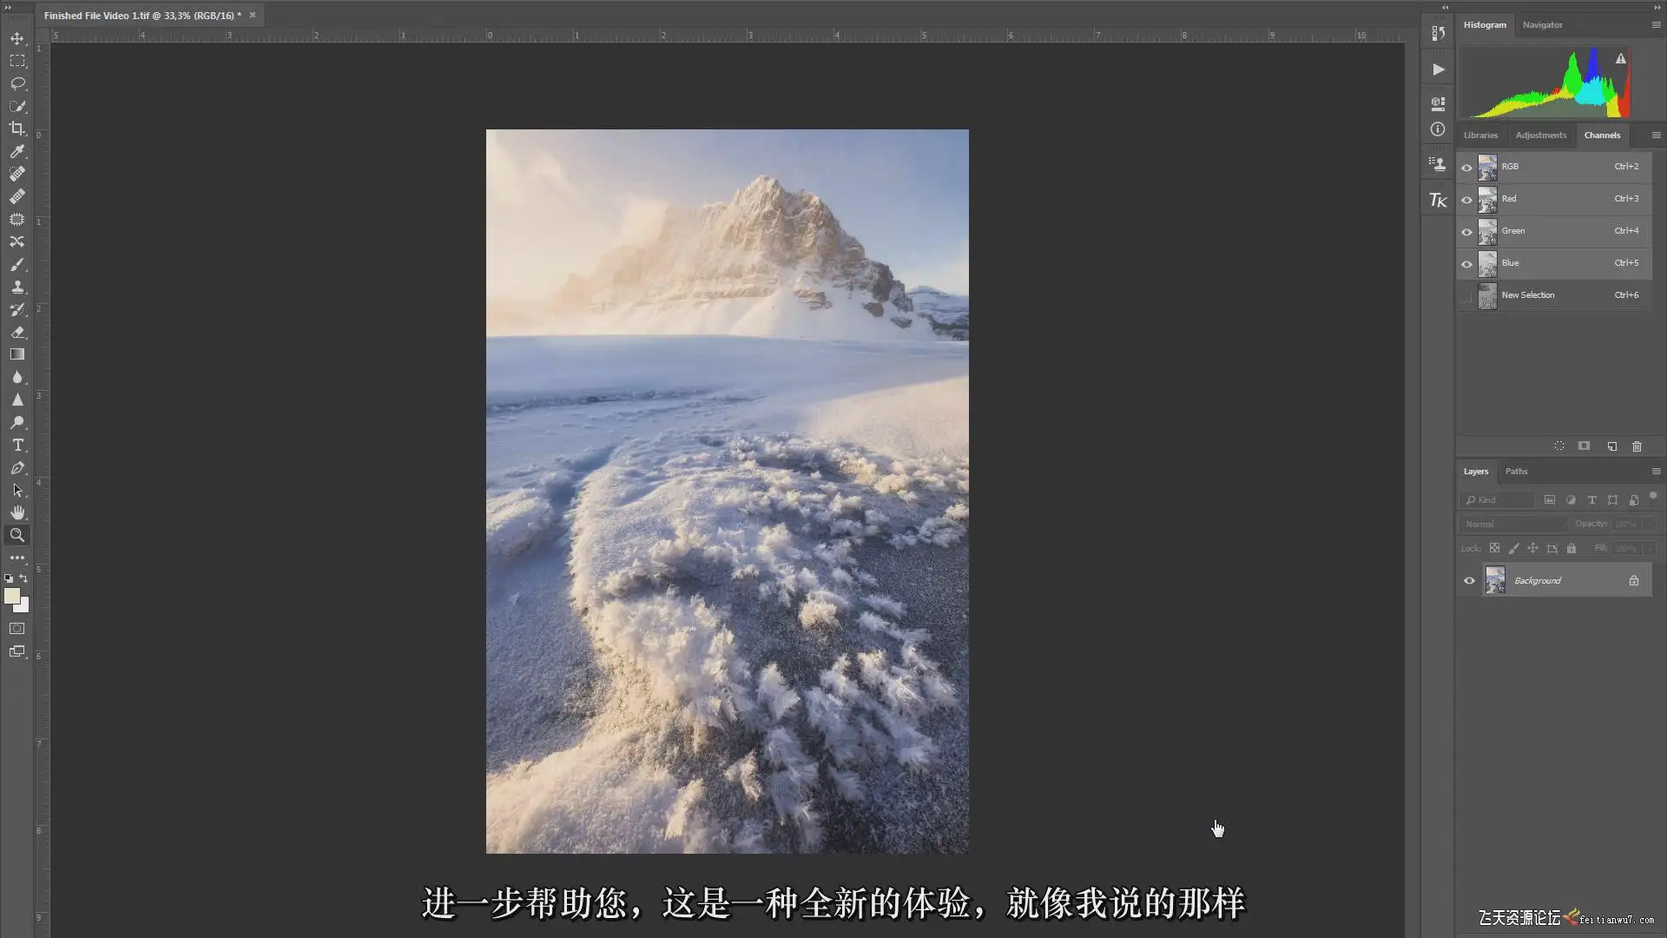
Task: Select the Horizontal Type tool
Action: click(16, 445)
